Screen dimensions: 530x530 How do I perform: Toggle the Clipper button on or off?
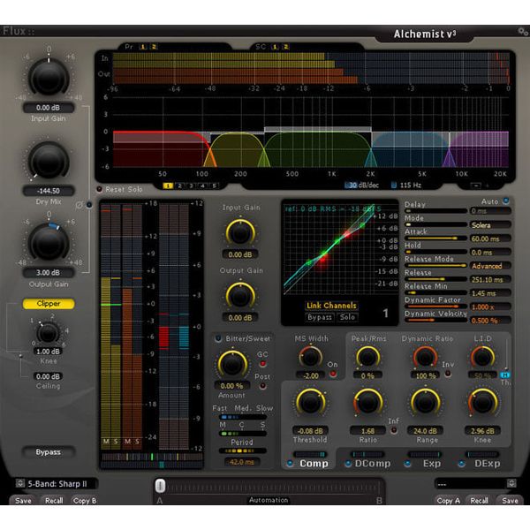coord(49,304)
